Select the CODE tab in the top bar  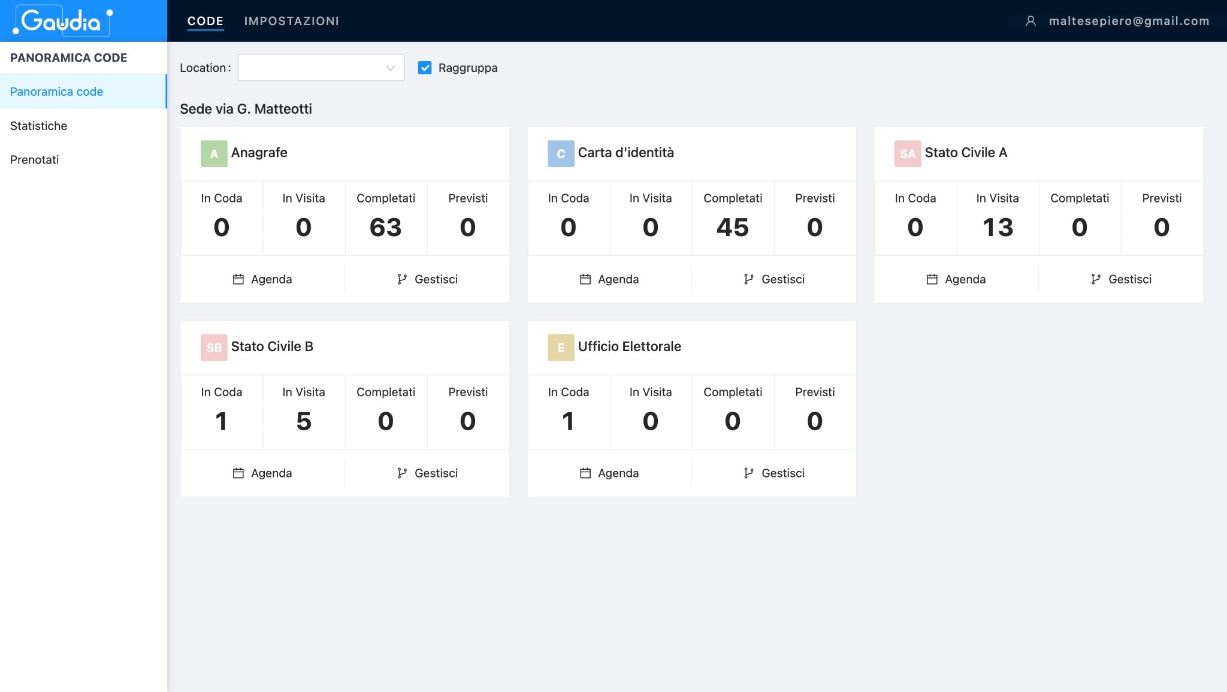pyautogui.click(x=205, y=20)
